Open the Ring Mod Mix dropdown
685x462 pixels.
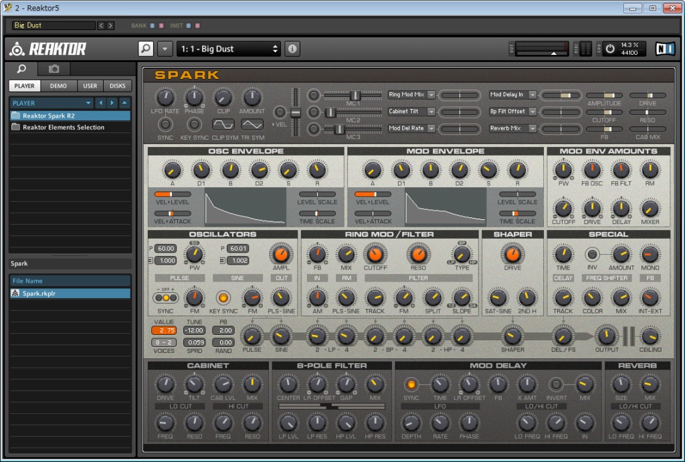(x=411, y=95)
